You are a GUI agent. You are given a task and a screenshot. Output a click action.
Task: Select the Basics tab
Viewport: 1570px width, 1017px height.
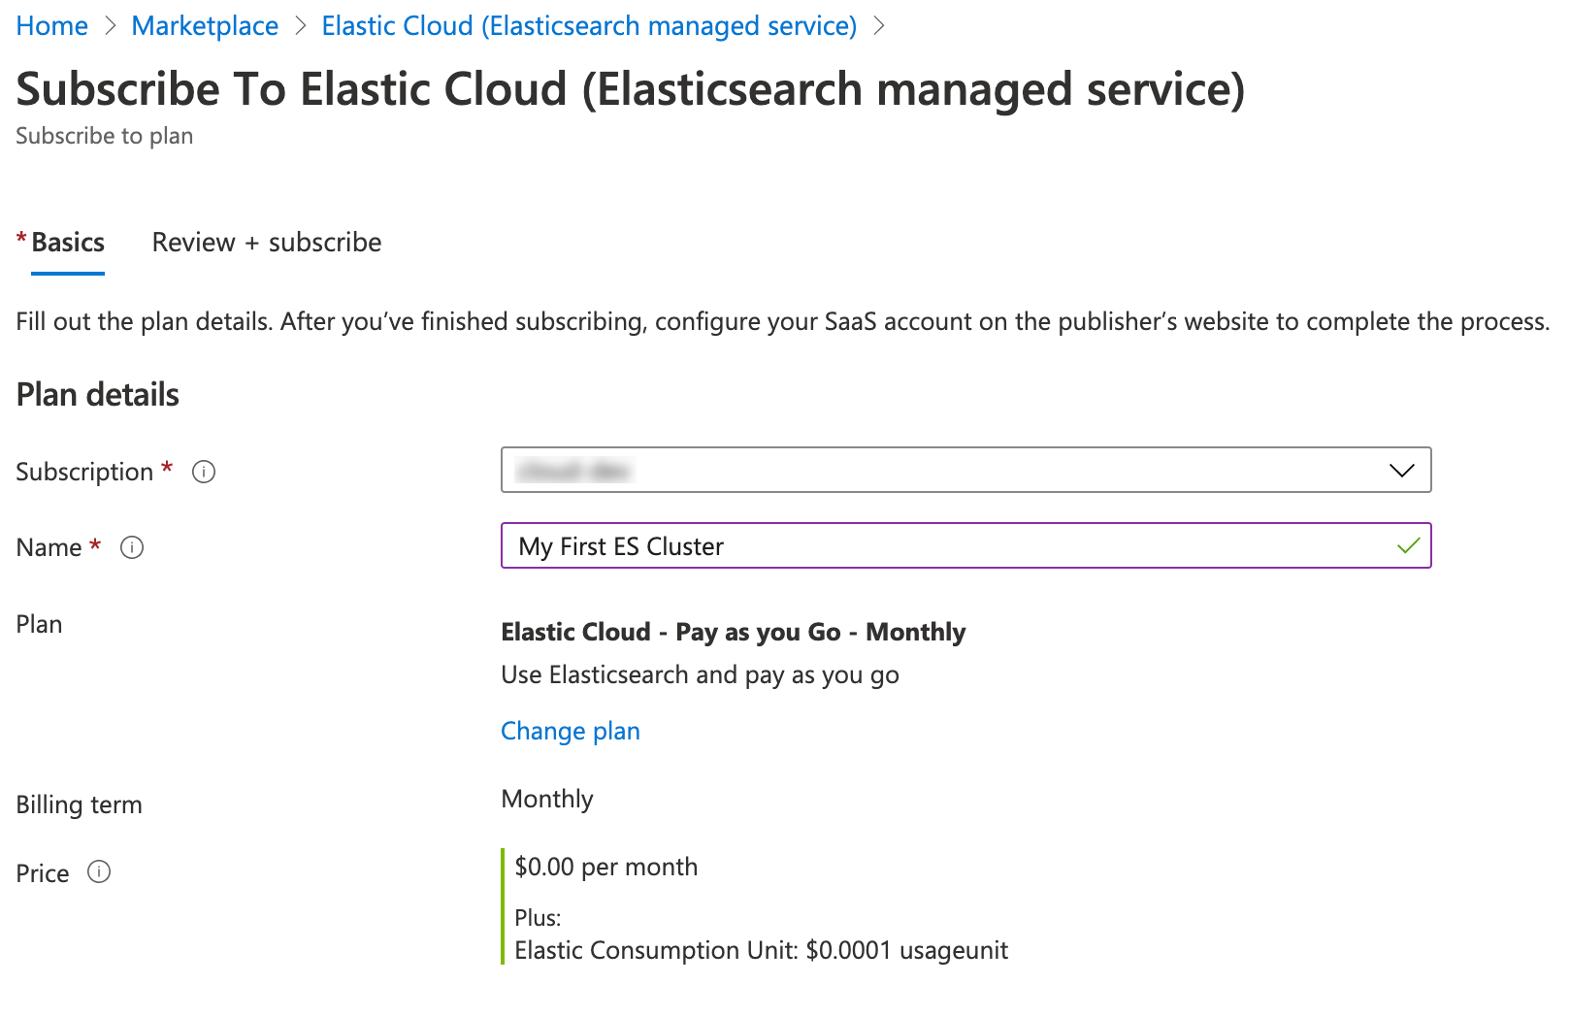pyautogui.click(x=66, y=242)
